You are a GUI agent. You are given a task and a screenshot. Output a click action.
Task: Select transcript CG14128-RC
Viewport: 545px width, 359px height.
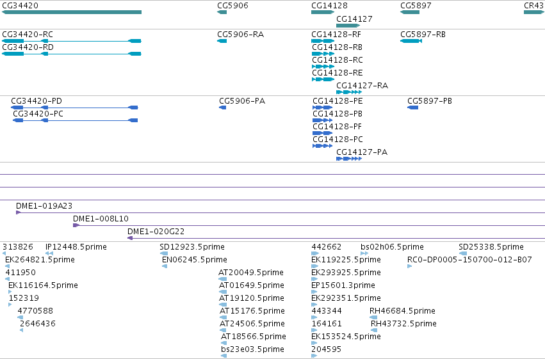click(x=323, y=67)
